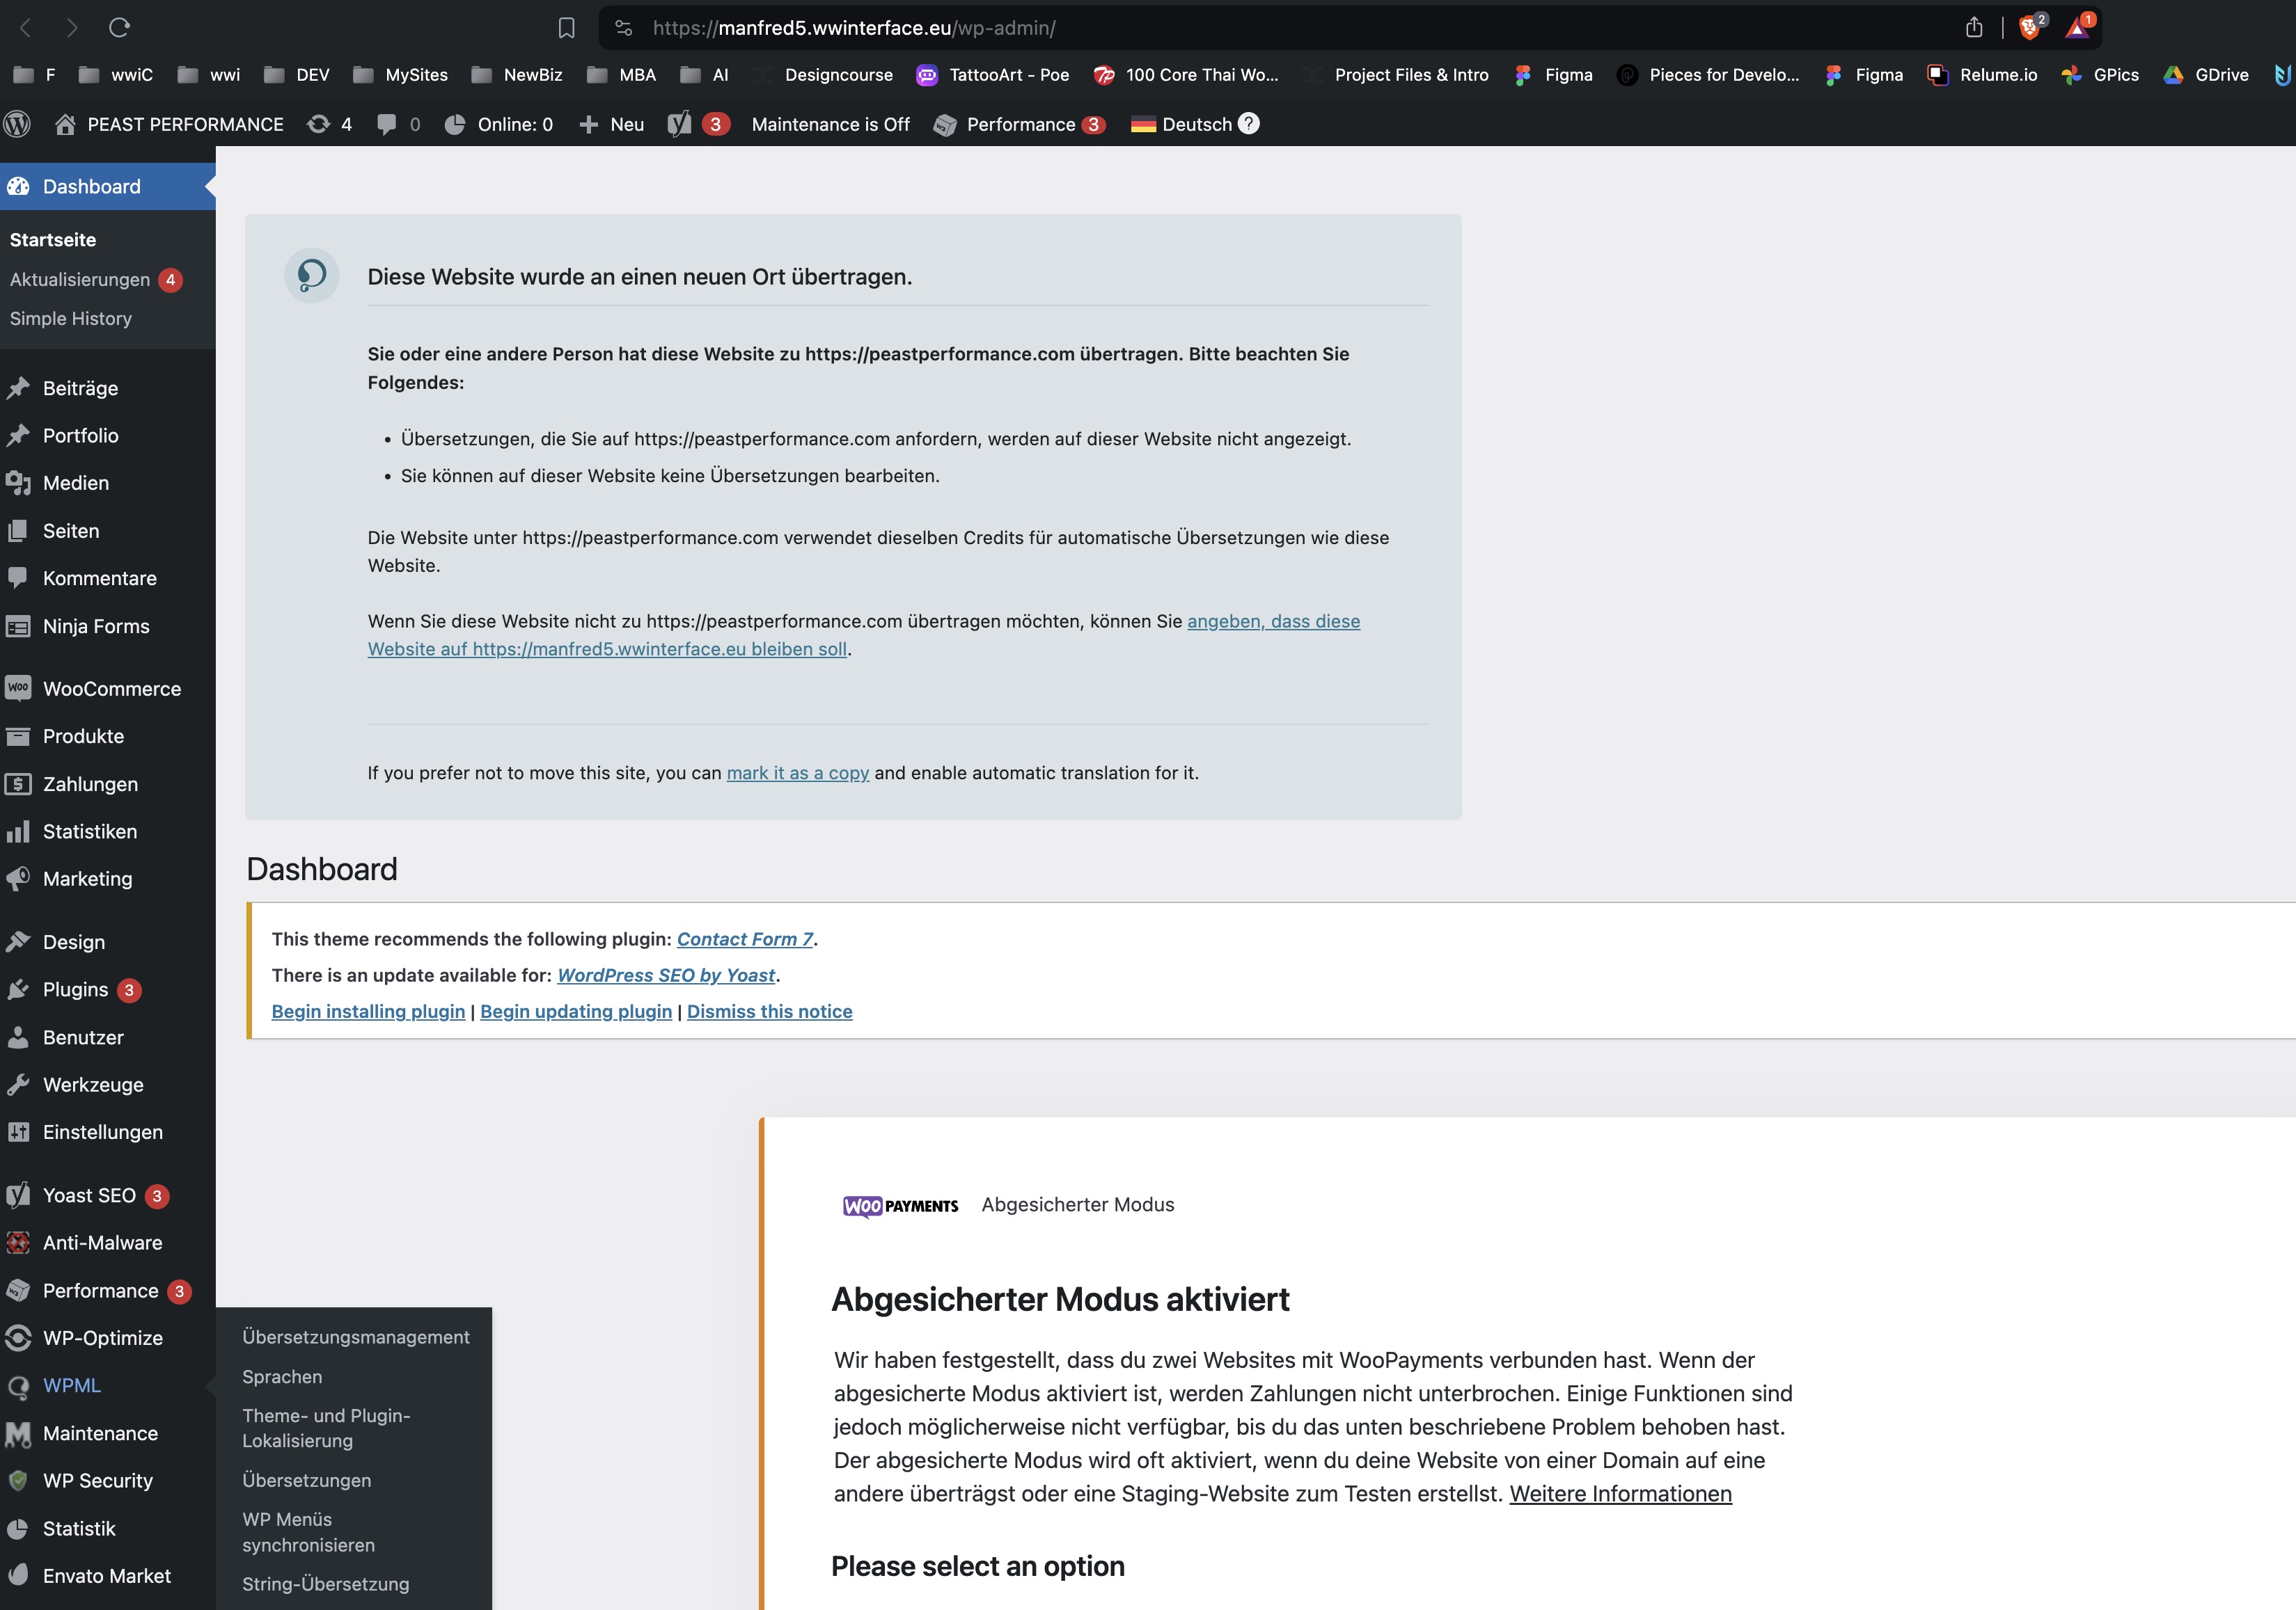Click WordPress SEO by Yoast link
This screenshot has width=2296, height=1610.
click(666, 975)
